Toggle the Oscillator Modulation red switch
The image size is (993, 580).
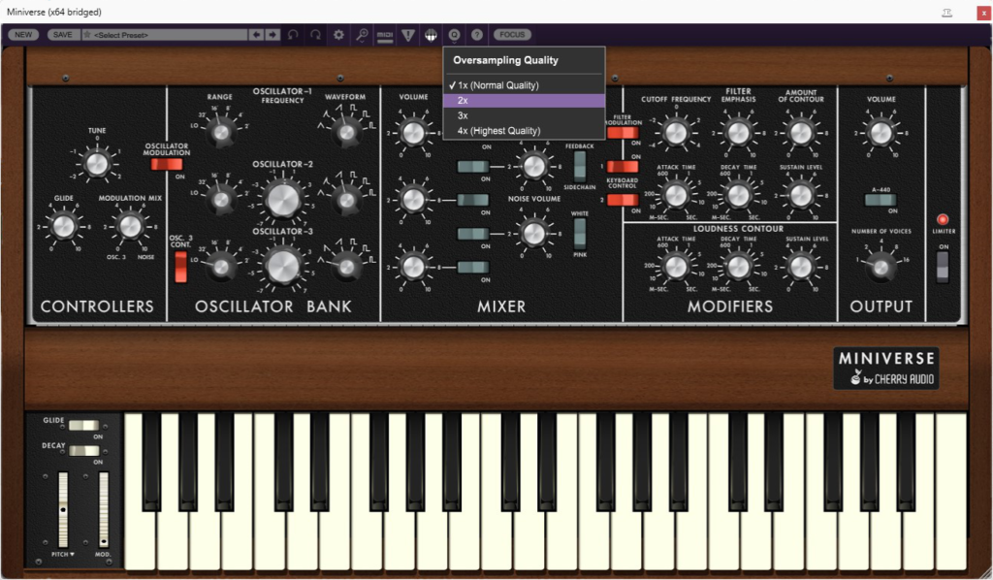166,164
